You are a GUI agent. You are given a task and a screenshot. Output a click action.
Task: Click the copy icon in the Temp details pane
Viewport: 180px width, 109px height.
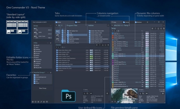click(143, 93)
